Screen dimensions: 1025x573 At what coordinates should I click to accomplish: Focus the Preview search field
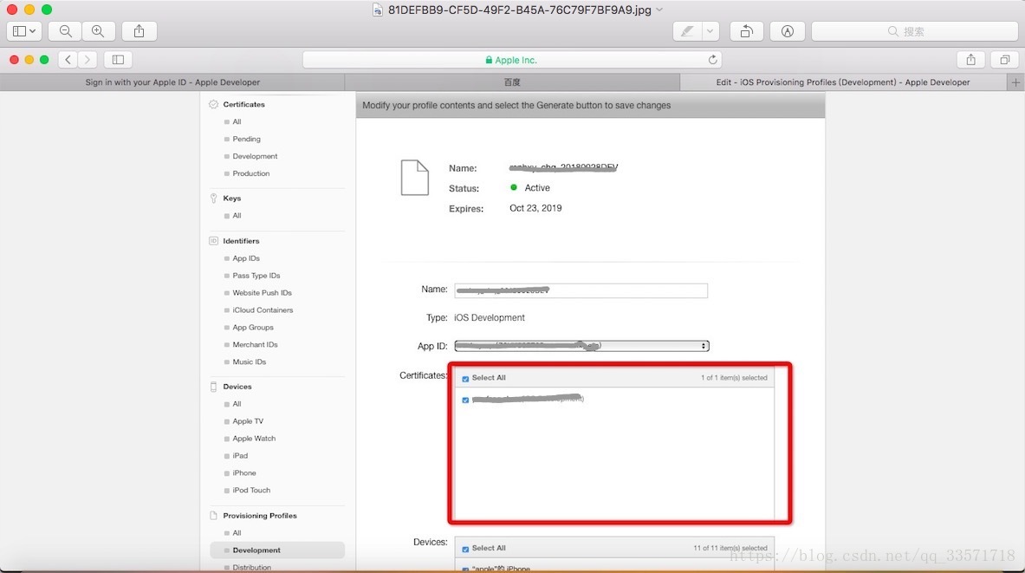(914, 31)
